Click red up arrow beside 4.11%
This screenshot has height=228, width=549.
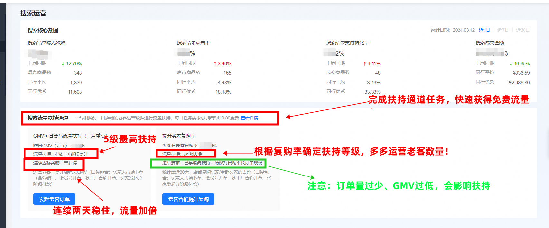point(364,64)
